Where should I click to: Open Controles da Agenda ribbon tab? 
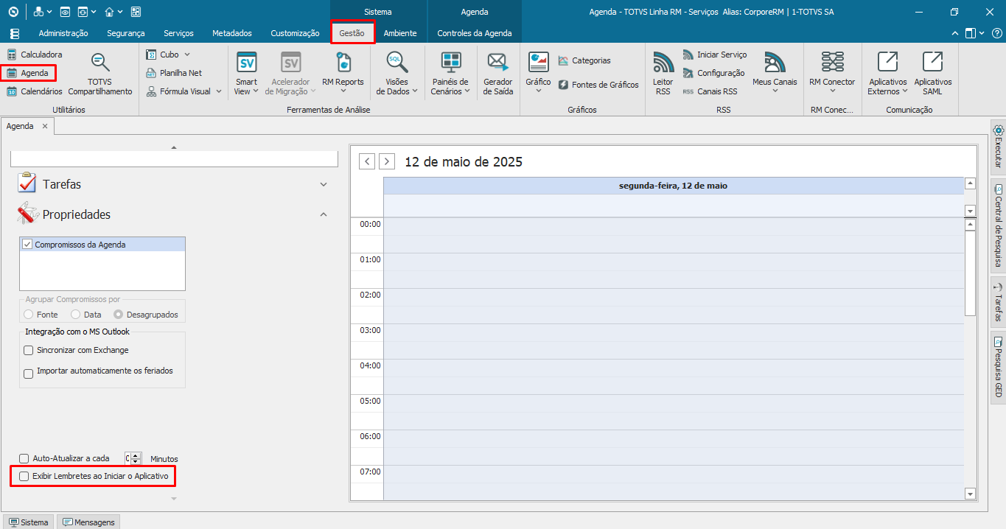tap(474, 33)
